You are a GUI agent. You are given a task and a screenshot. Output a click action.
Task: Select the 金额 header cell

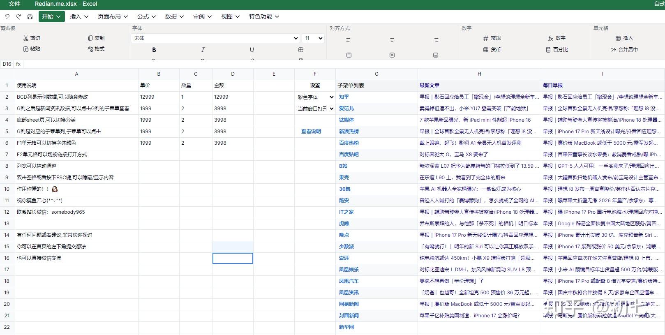click(233, 85)
